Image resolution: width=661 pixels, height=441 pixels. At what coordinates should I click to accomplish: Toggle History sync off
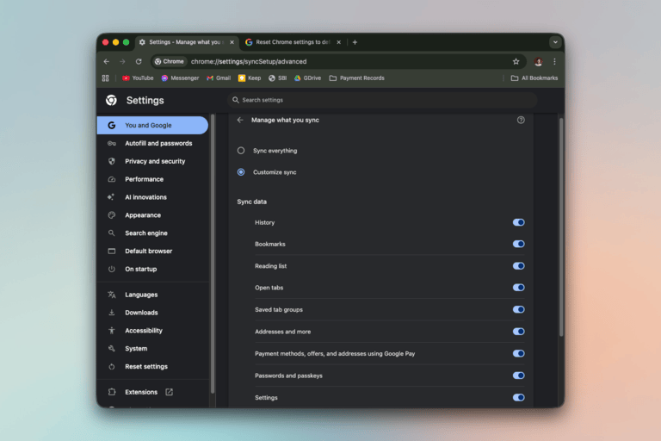518,222
